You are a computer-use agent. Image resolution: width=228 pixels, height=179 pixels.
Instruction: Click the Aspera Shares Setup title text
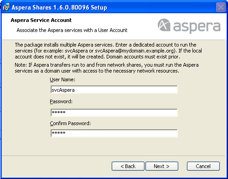(x=59, y=7)
